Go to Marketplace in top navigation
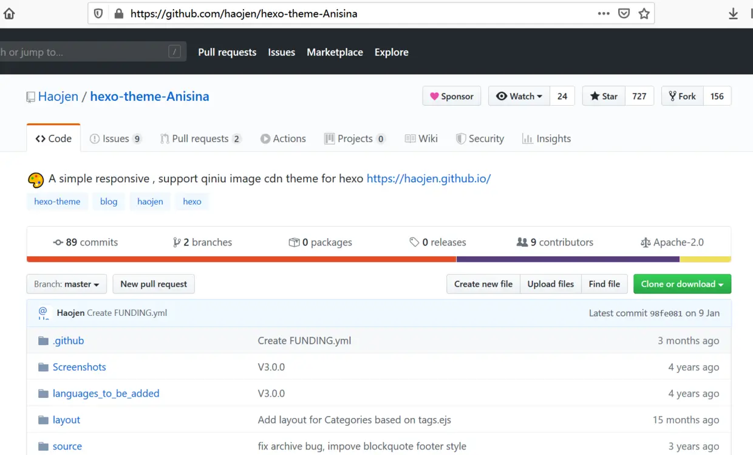 (335, 52)
